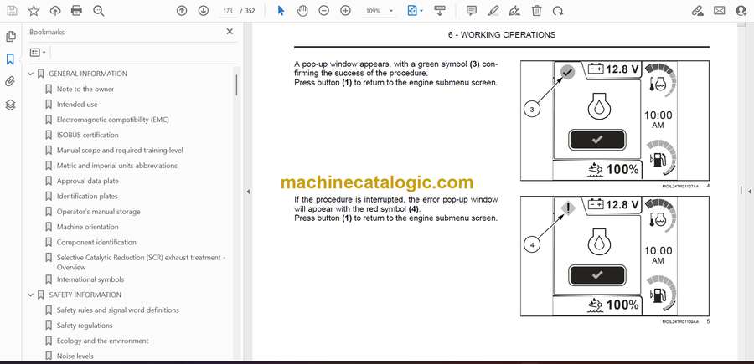The width and height of the screenshot is (754, 364).
Task: Add a comment with the sticky note icon
Action: pyautogui.click(x=472, y=11)
